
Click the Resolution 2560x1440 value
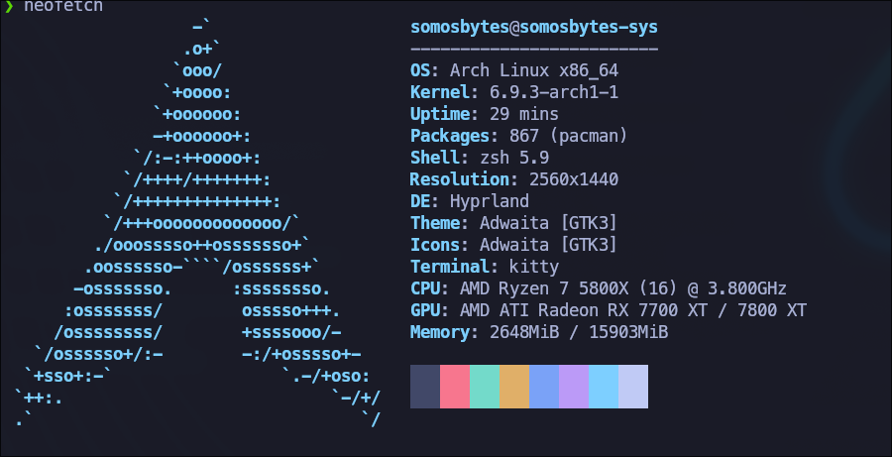tap(574, 179)
